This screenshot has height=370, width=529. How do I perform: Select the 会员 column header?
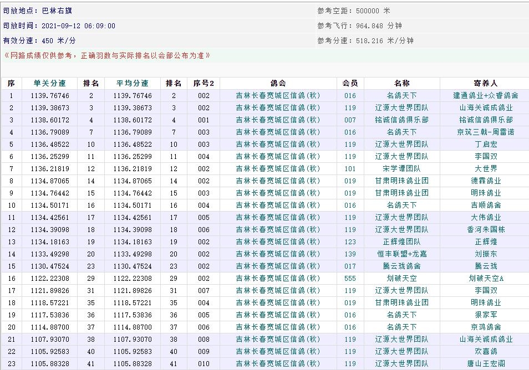click(x=350, y=83)
